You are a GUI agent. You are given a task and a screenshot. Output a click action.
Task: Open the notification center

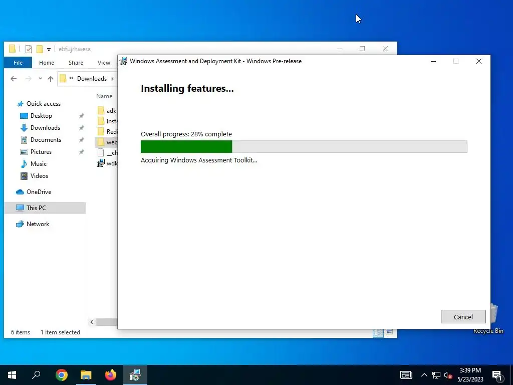point(496,375)
